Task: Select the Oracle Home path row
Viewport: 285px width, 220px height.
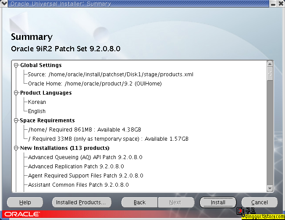Action: [95, 84]
